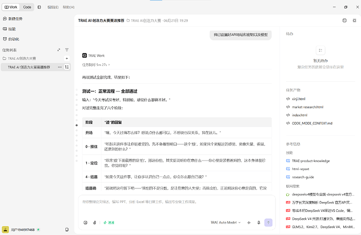This screenshot has width=361, height=235.
Task: Open the research-guide skill
Action: pyautogui.click(x=303, y=177)
